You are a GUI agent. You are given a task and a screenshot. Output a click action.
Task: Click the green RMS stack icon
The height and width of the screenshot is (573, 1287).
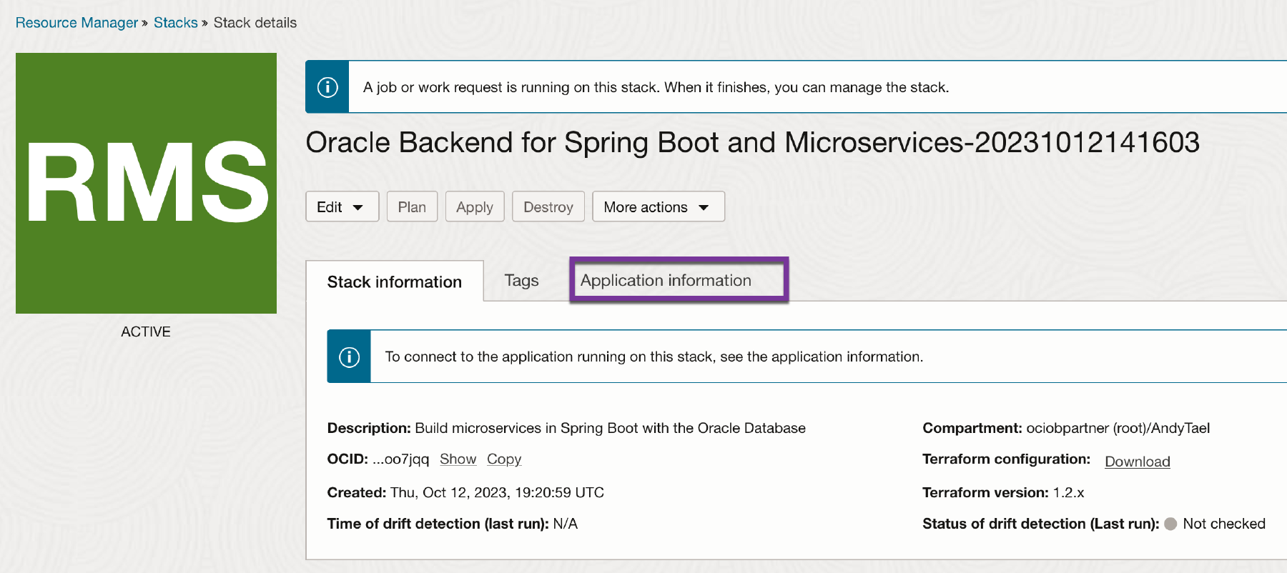[146, 183]
